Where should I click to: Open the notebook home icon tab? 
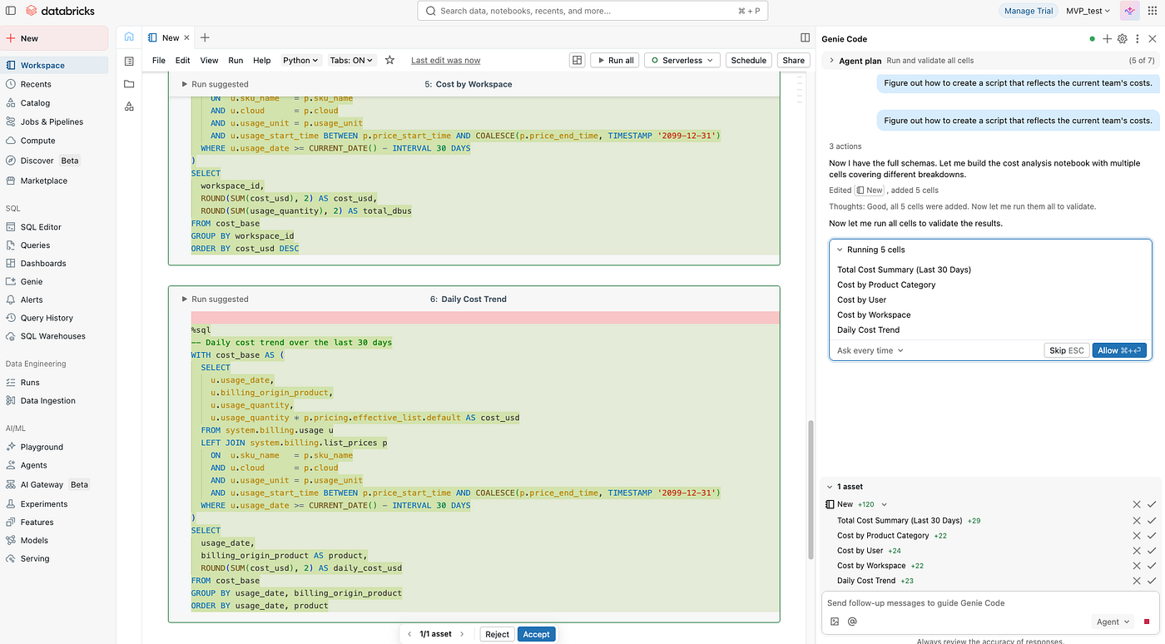129,37
